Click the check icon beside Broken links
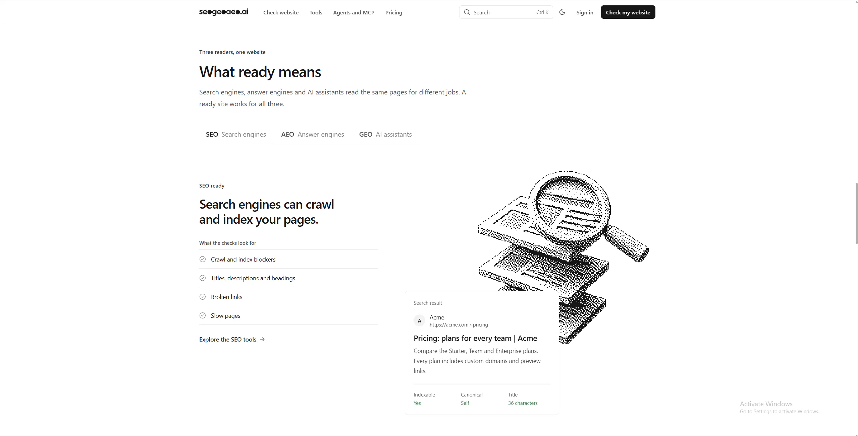Viewport: 858px width, 436px height. pos(203,297)
